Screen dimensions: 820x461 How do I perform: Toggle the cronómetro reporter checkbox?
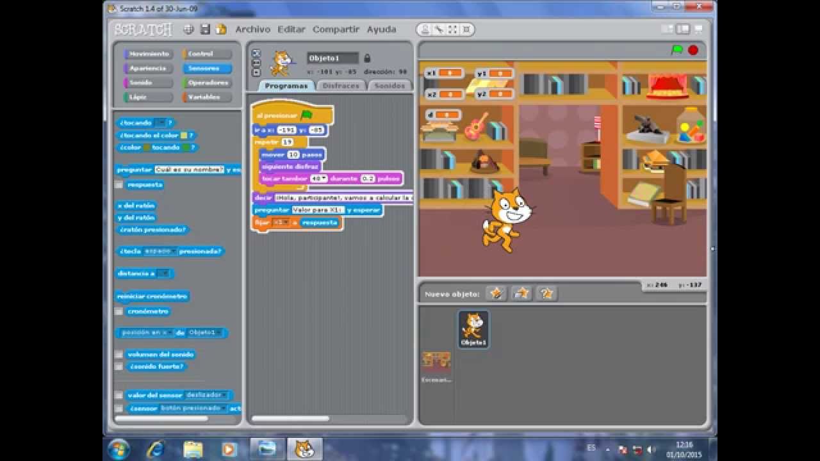click(119, 311)
